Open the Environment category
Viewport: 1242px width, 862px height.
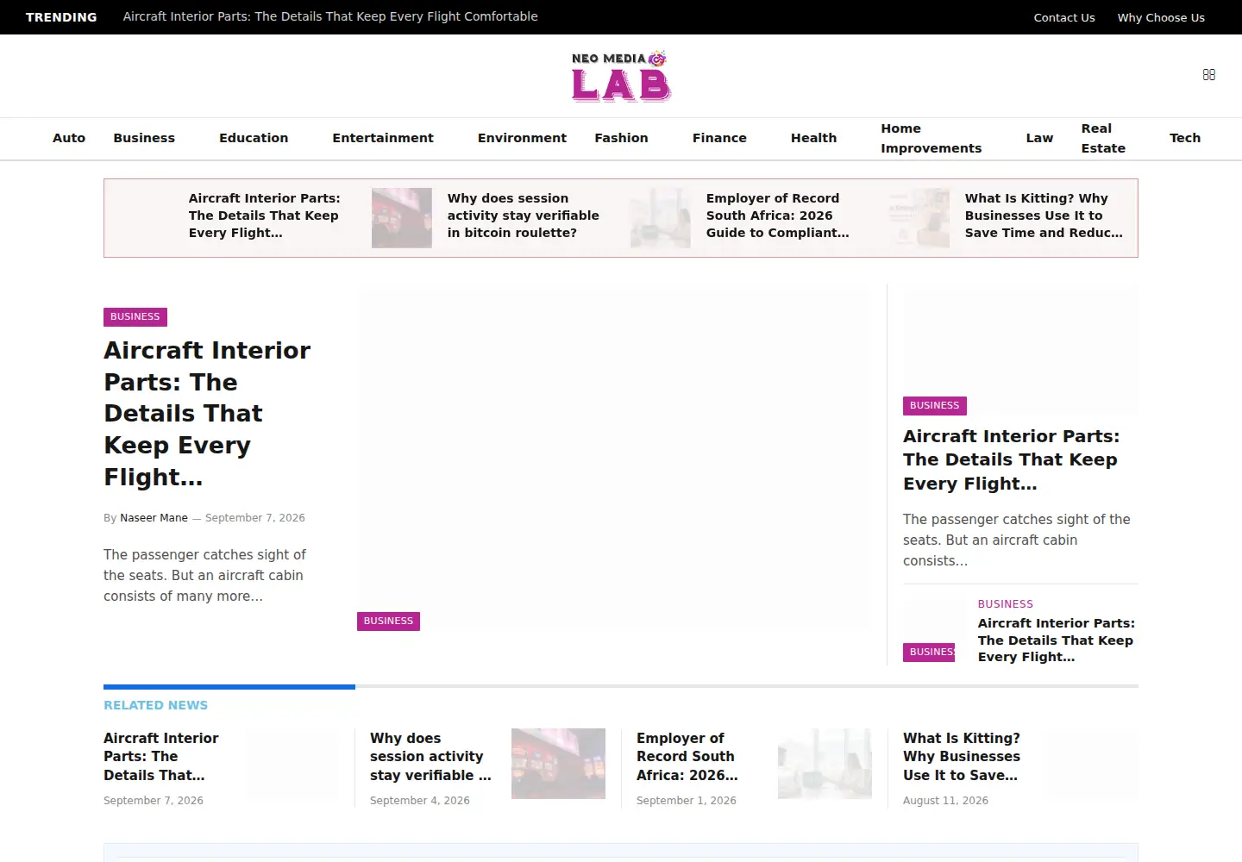point(522,138)
